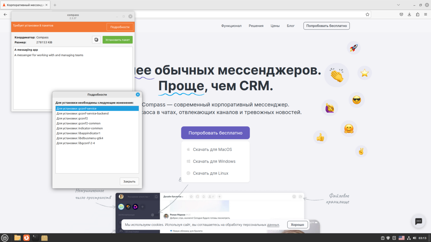Click the 'A messenger for working...' description text

(49, 55)
